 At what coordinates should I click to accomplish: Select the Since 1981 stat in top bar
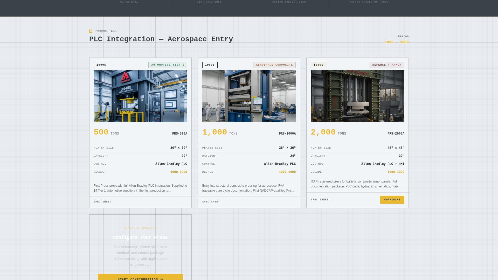click(x=129, y=2)
